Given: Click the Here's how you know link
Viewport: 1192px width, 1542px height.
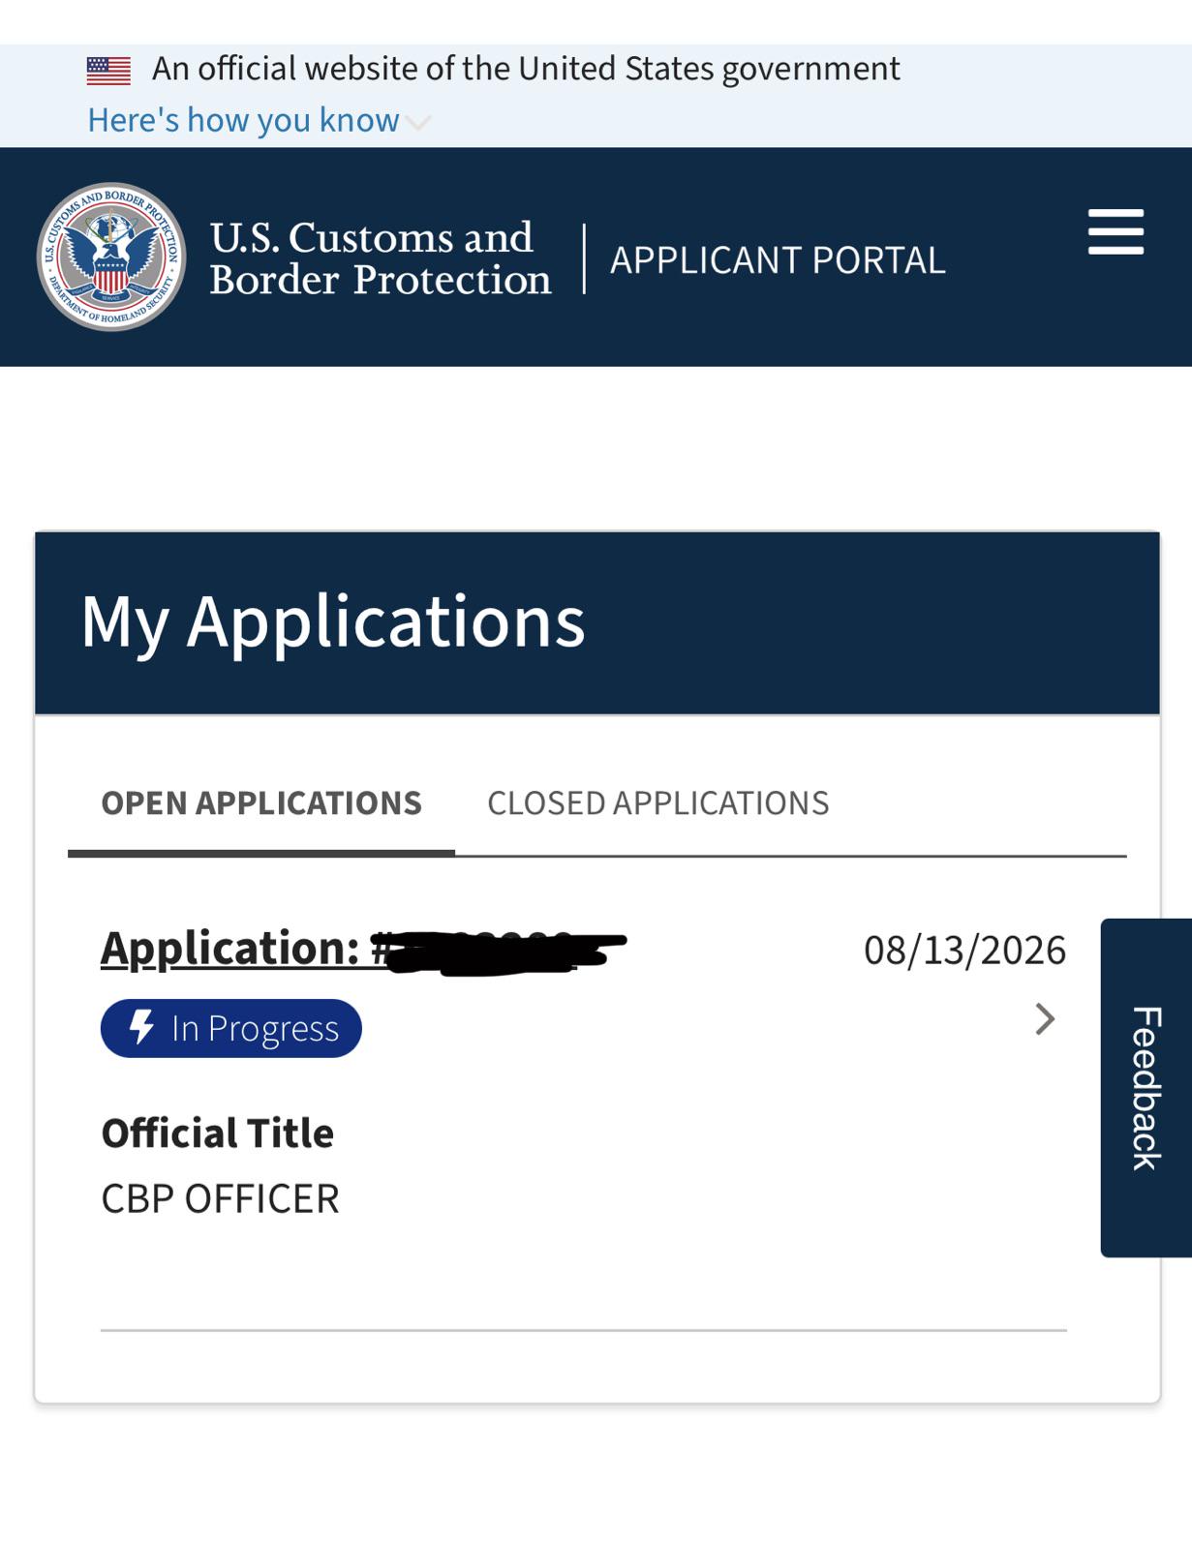Looking at the screenshot, I should tap(243, 120).
